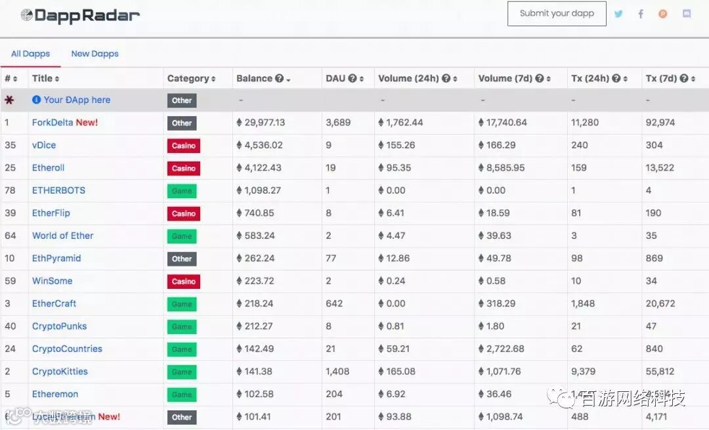Open Your DApp here link

pos(77,100)
